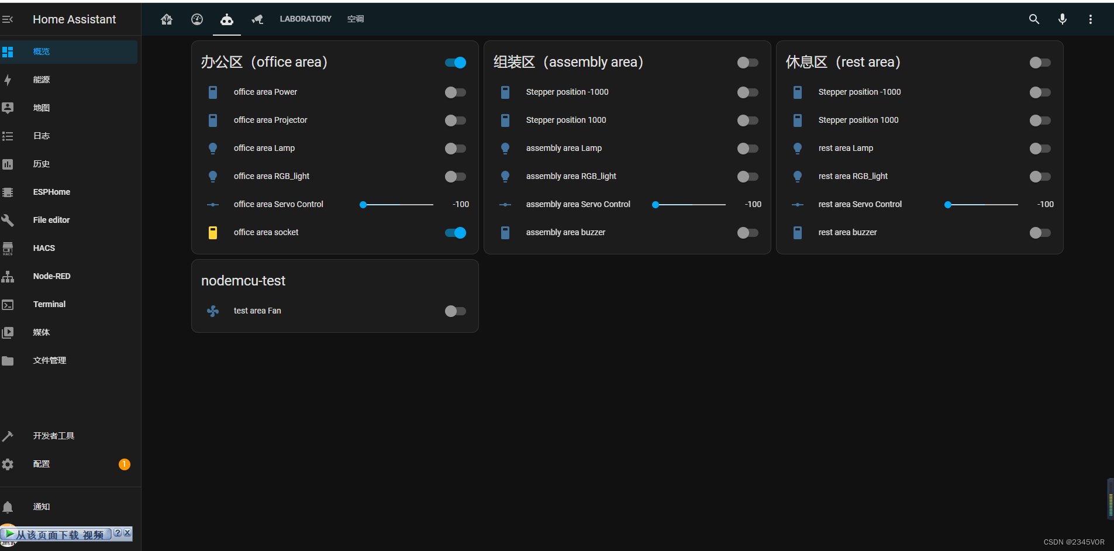
Task: Open Node-RED in the sidebar
Action: click(51, 276)
